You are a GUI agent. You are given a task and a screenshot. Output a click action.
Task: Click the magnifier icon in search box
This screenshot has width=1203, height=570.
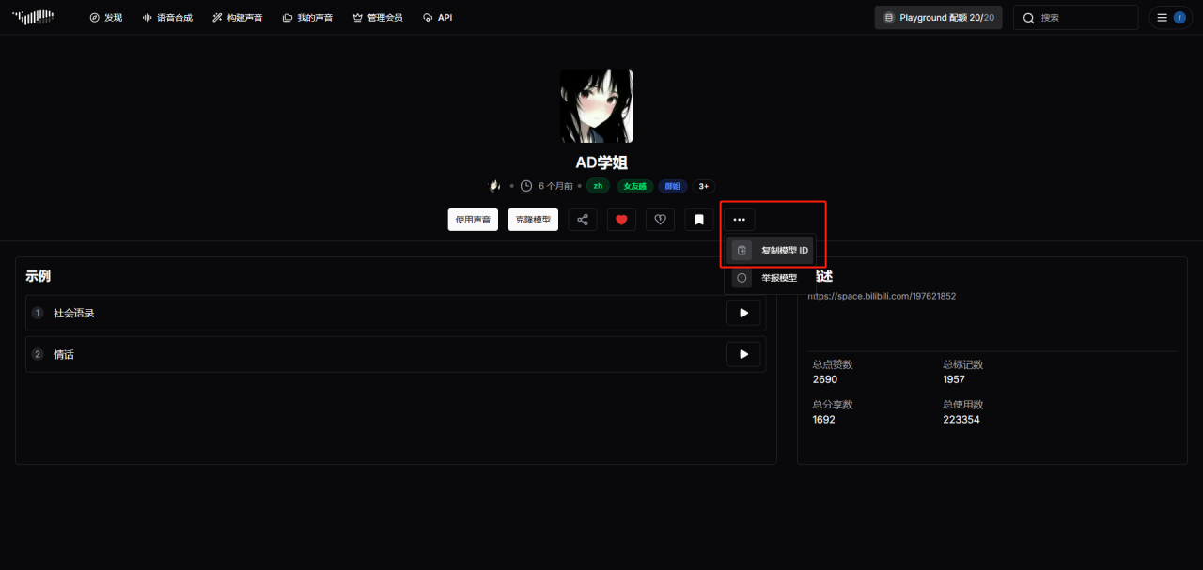1029,18
